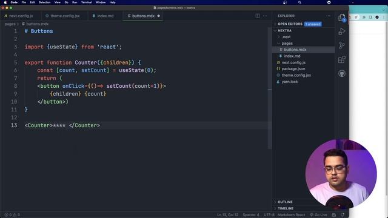Open the GitHub view icon

click(342, 73)
